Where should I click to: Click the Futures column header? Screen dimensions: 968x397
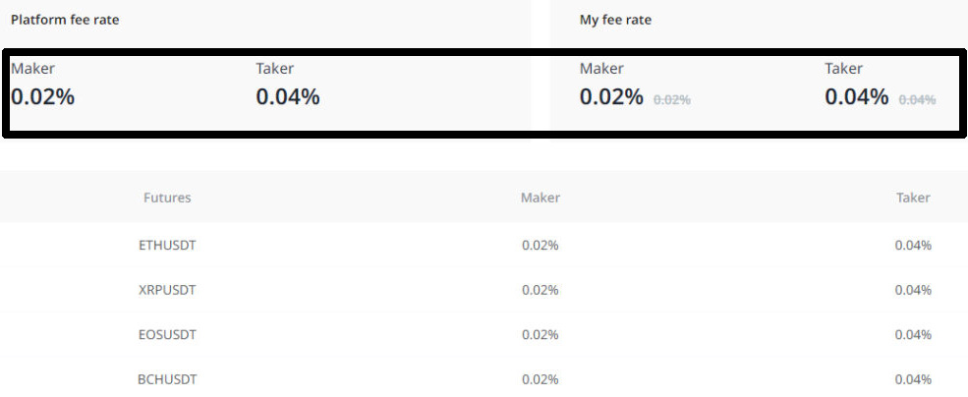pos(167,198)
